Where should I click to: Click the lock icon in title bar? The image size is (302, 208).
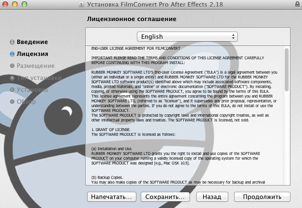(x=297, y=4)
